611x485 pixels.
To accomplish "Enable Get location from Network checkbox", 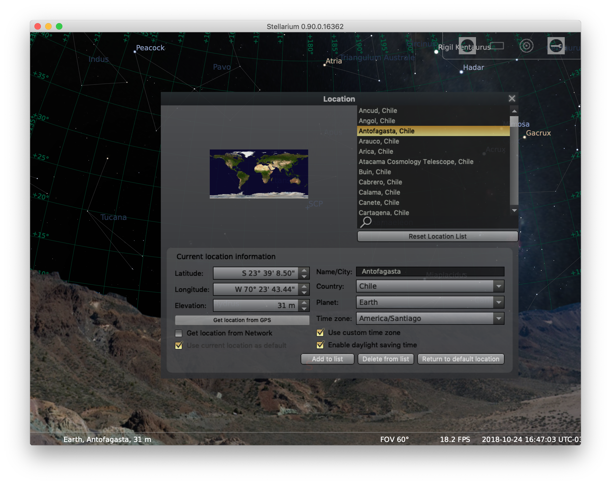I will click(x=179, y=333).
